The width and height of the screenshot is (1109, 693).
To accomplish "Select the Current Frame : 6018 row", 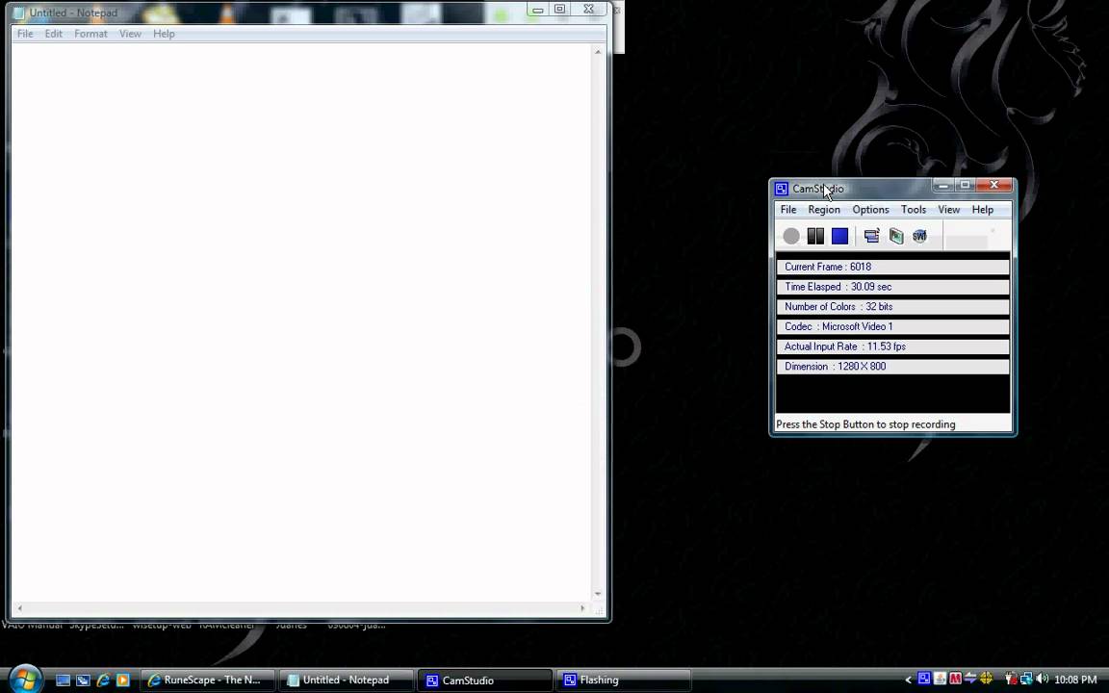I will (x=892, y=267).
